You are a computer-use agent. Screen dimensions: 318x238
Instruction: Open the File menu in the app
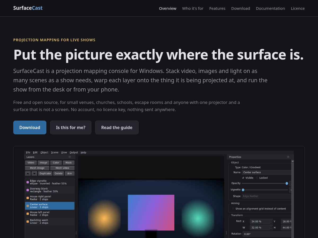pyautogui.click(x=28, y=153)
